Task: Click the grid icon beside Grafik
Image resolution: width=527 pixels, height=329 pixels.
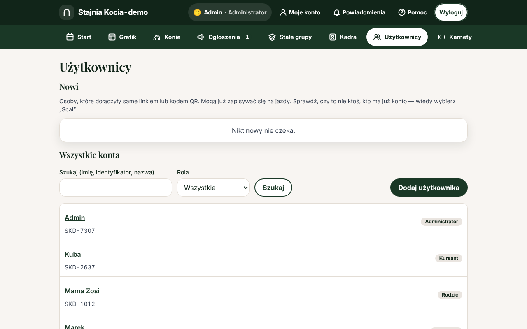Action: tap(112, 37)
